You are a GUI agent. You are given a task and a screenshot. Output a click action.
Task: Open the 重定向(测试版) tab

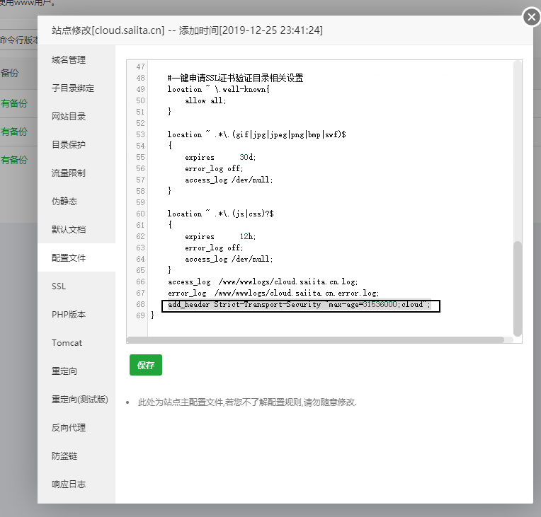pyautogui.click(x=79, y=400)
